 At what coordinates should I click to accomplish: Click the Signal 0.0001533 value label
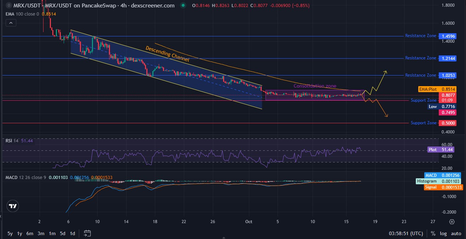444,187
